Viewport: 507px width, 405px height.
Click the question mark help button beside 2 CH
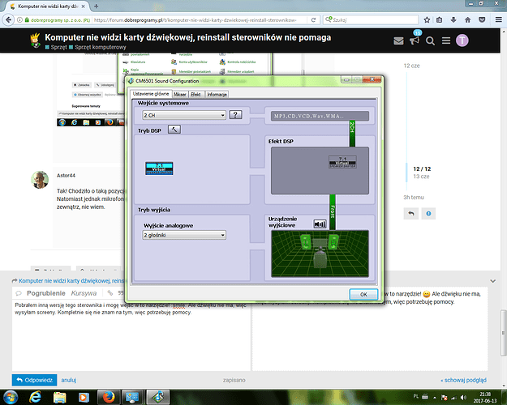pyautogui.click(x=235, y=115)
